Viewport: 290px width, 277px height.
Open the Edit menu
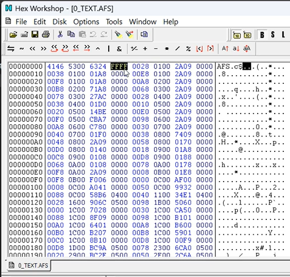click(x=40, y=22)
